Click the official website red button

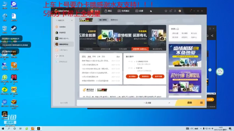tap(132, 76)
